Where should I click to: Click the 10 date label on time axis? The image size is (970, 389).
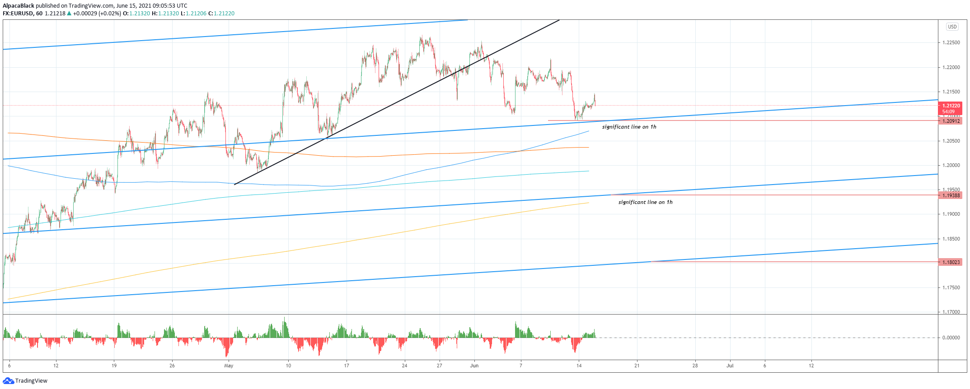click(288, 366)
